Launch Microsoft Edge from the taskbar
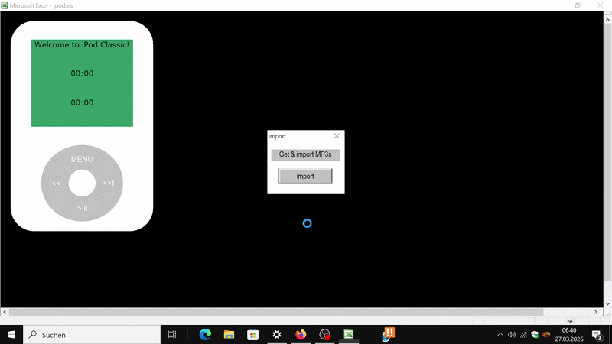The width and height of the screenshot is (612, 344). click(x=205, y=334)
